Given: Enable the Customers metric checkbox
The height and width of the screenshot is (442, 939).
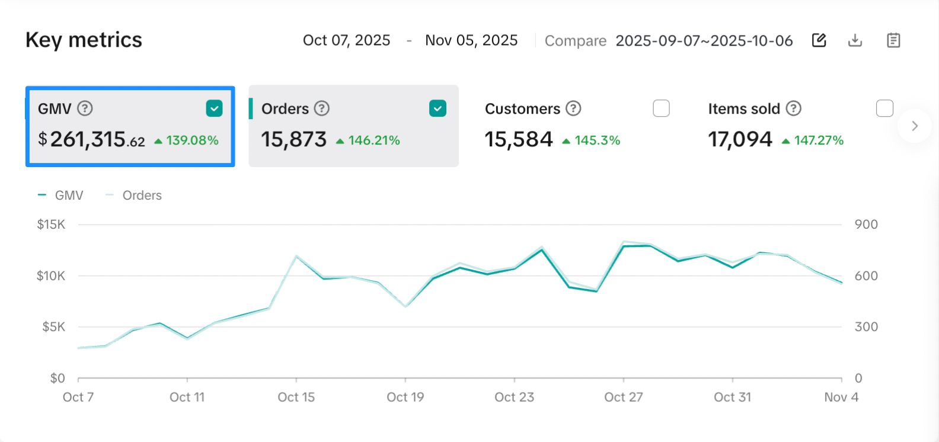Looking at the screenshot, I should coord(661,108).
